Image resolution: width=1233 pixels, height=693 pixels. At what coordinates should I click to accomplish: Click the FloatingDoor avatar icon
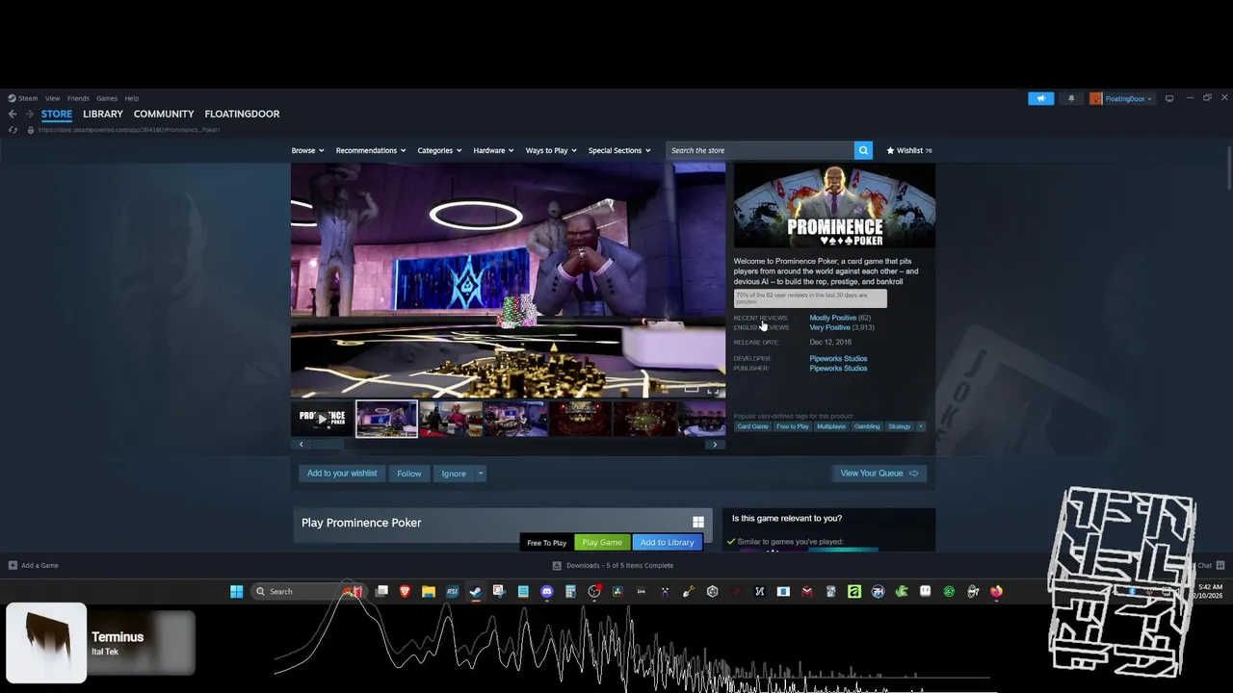point(1096,98)
